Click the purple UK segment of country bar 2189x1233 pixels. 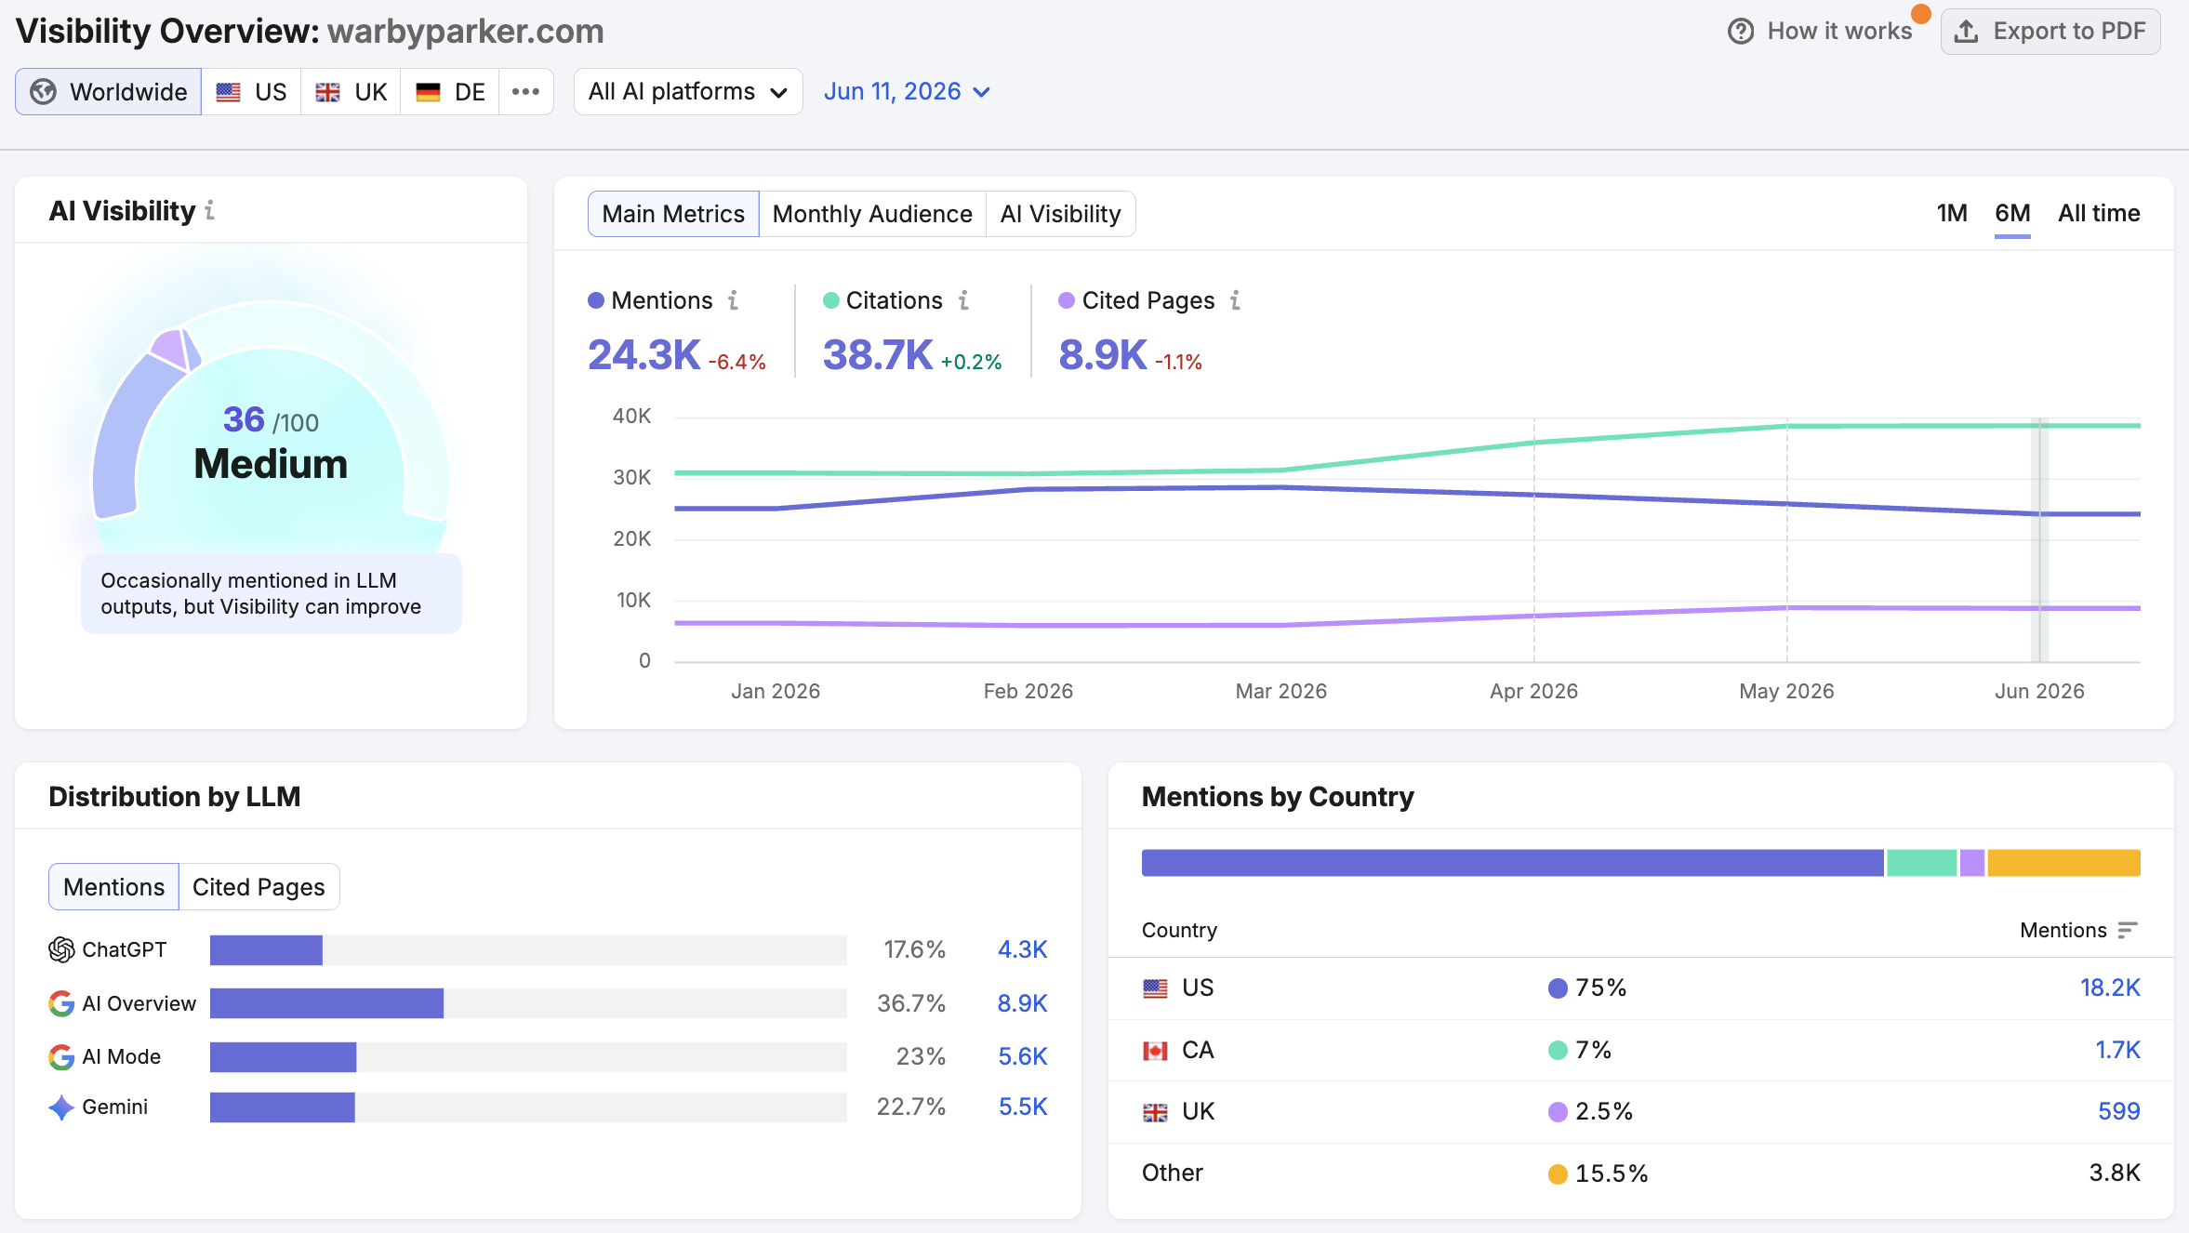[1972, 863]
